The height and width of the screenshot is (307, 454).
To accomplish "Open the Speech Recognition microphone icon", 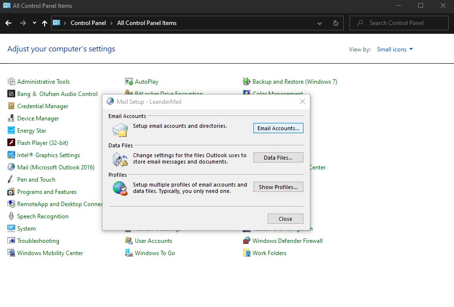I will [11, 216].
